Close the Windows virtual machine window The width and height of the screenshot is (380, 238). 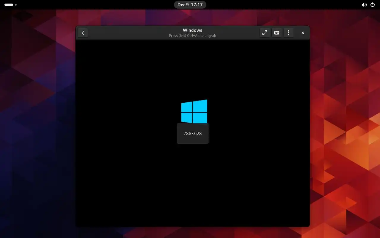coord(303,33)
